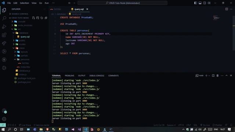Toggle bottom panel visibility
Viewport: 235px width, 132px height.
tap(200, 3)
